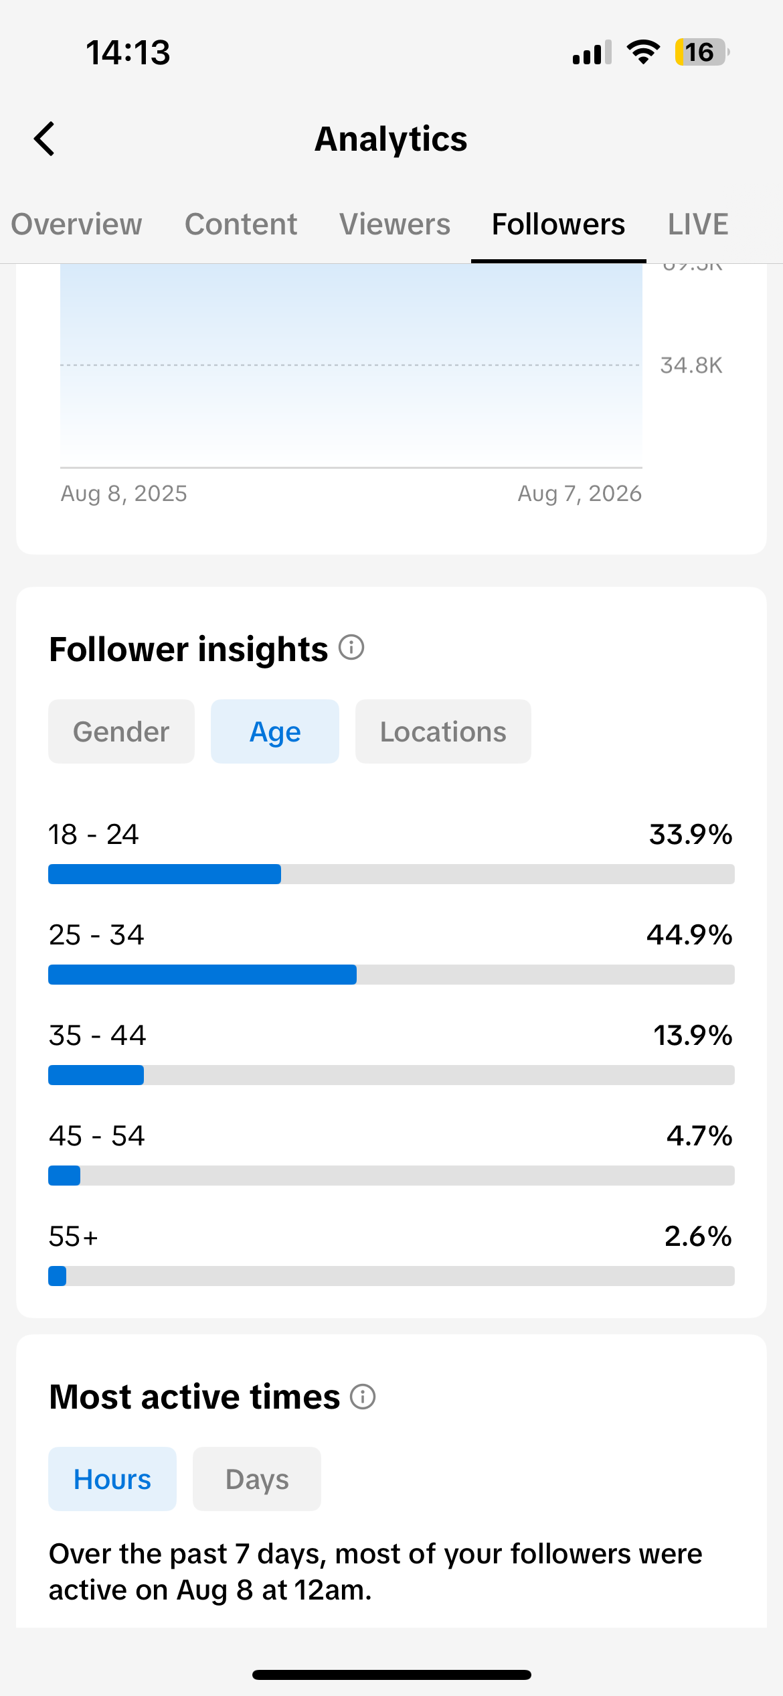The width and height of the screenshot is (783, 1696).
Task: Switch active times to Days
Action: tap(257, 1479)
